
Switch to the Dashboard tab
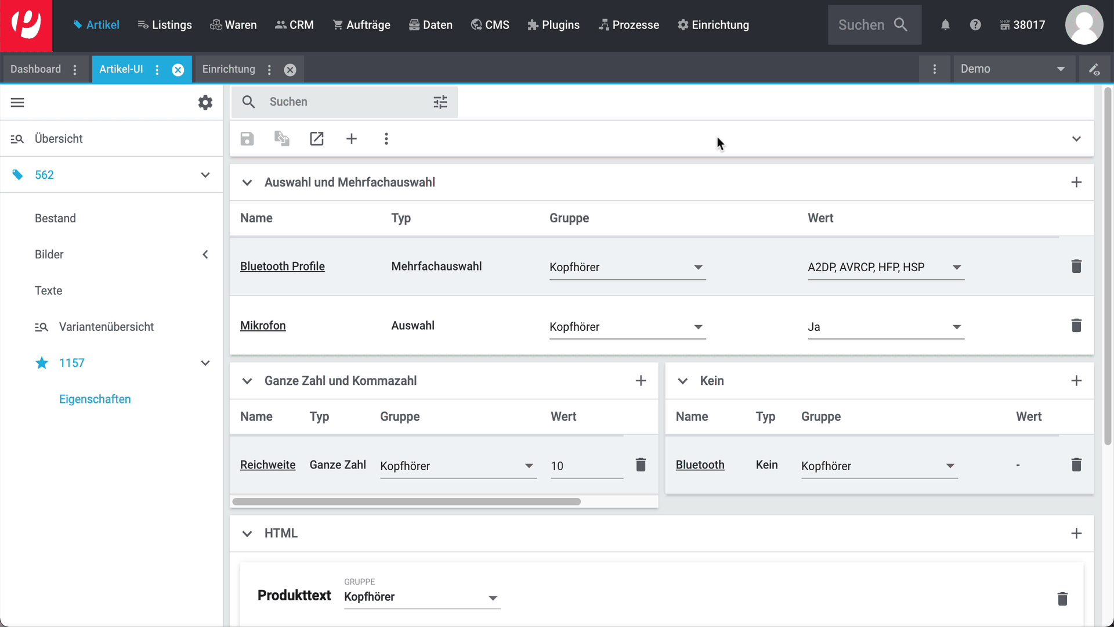35,69
